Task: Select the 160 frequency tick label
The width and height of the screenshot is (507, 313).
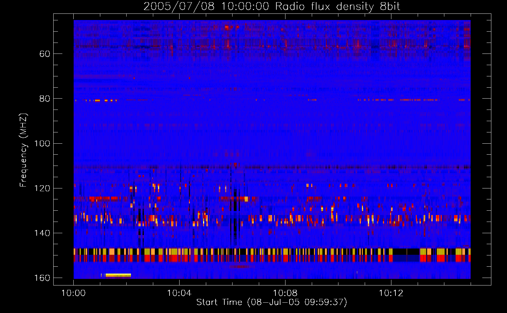Action: point(42,278)
